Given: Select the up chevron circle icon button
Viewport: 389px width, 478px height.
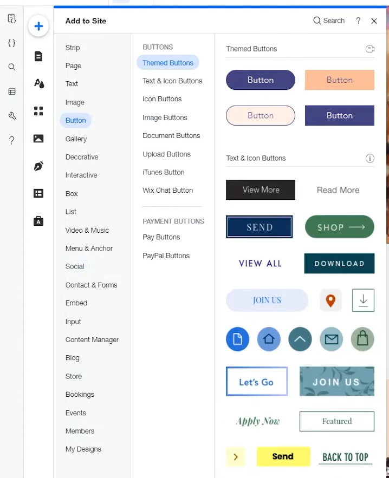Looking at the screenshot, I should point(300,339).
